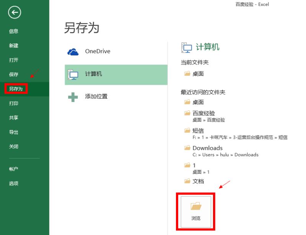Open the 信息 menu item
The width and height of the screenshot is (306, 235).
14,31
